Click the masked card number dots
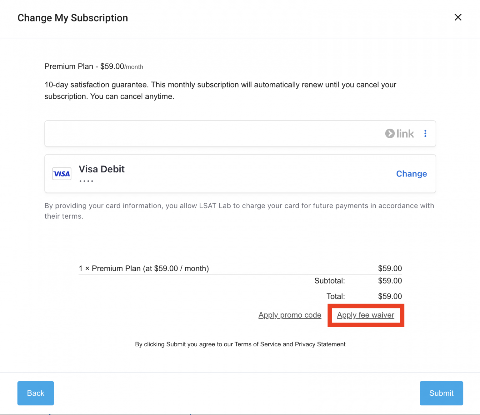Image resolution: width=480 pixels, height=415 pixels. 86,181
